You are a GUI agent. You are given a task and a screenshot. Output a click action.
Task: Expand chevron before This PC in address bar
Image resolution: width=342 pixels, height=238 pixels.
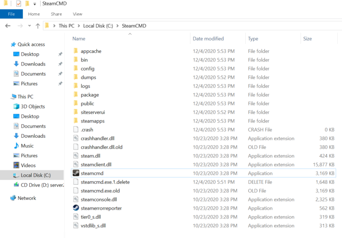(54, 26)
